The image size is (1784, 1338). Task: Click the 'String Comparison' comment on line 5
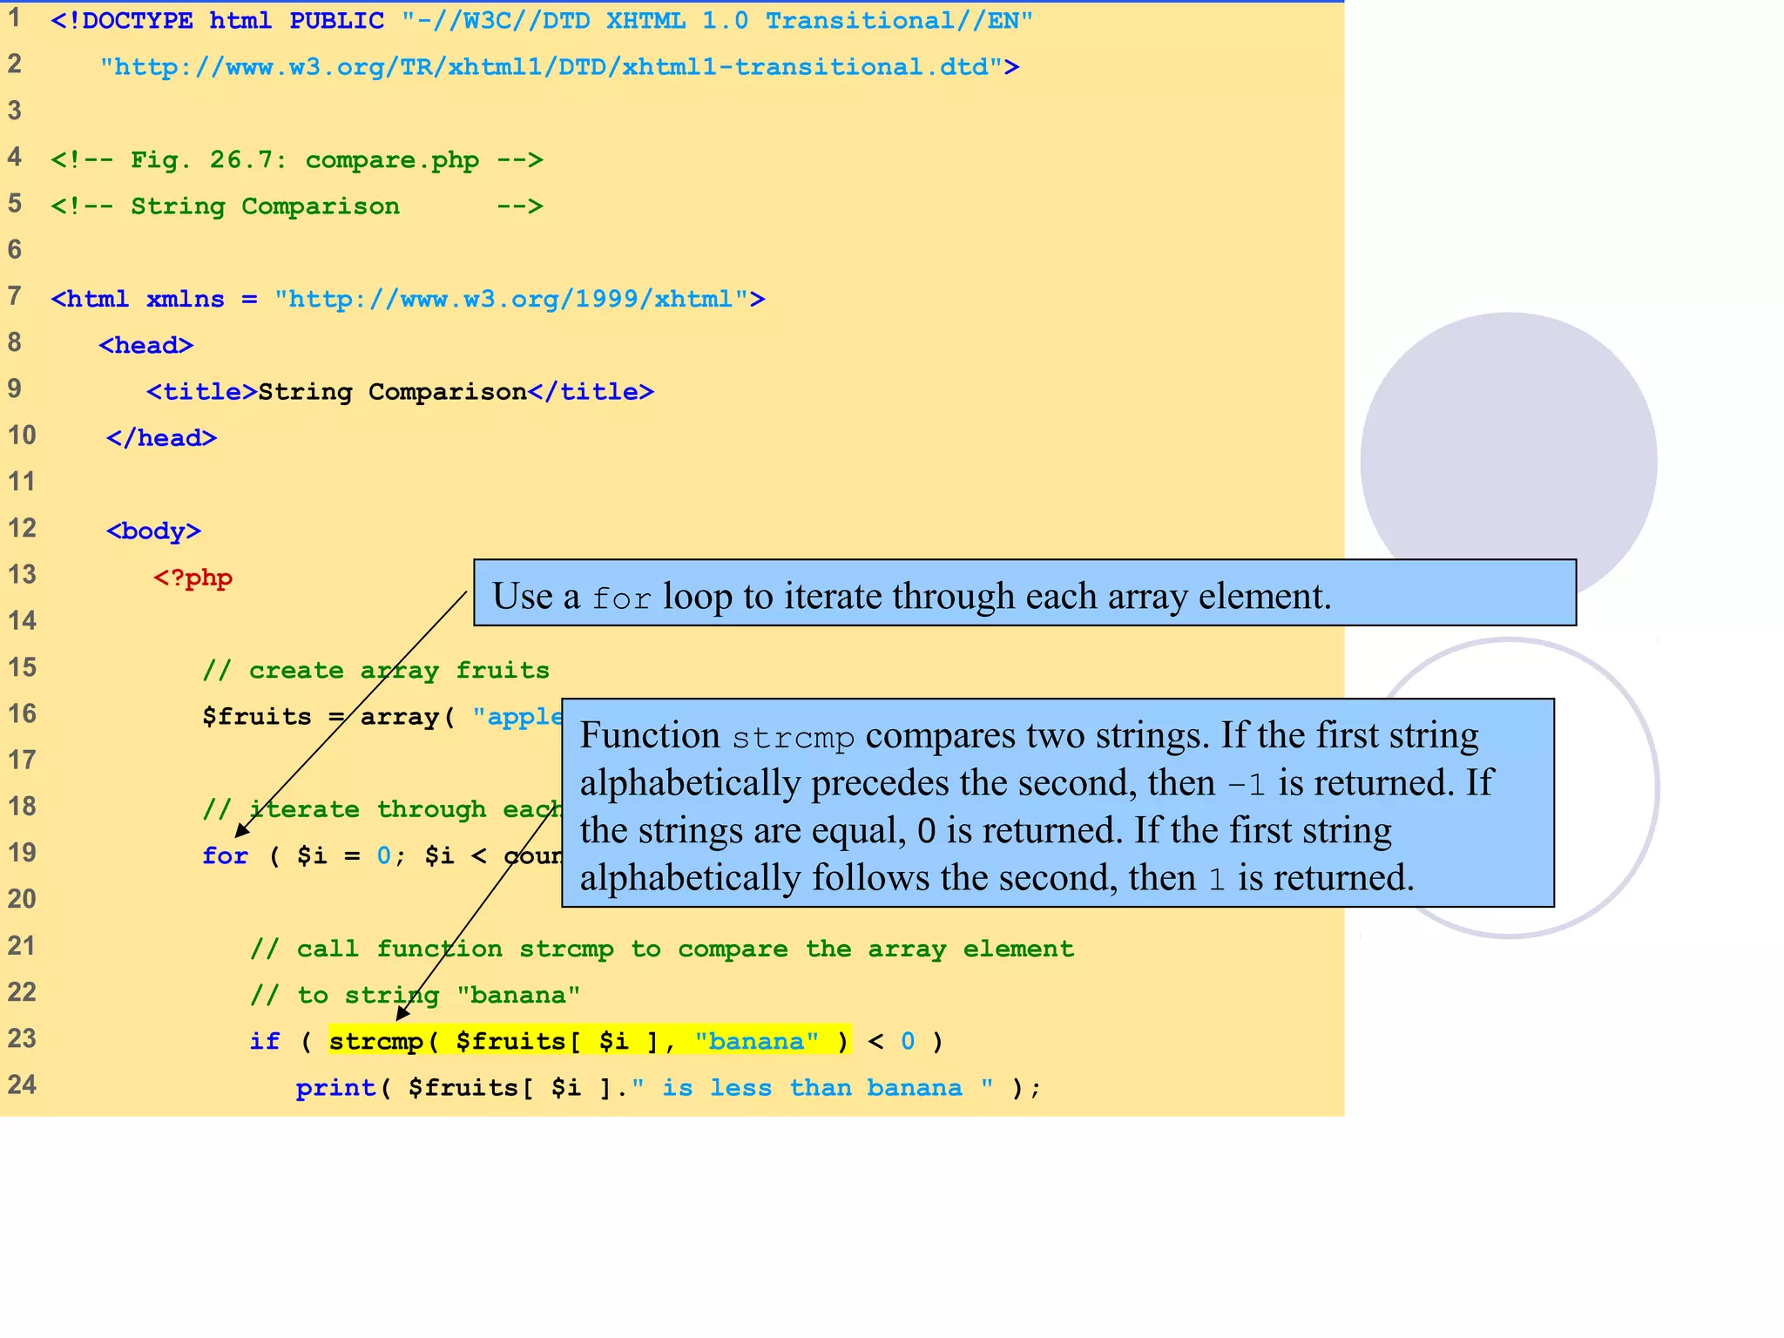pyautogui.click(x=297, y=206)
